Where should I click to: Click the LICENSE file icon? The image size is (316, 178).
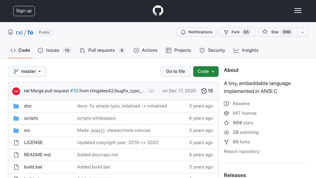point(16,143)
